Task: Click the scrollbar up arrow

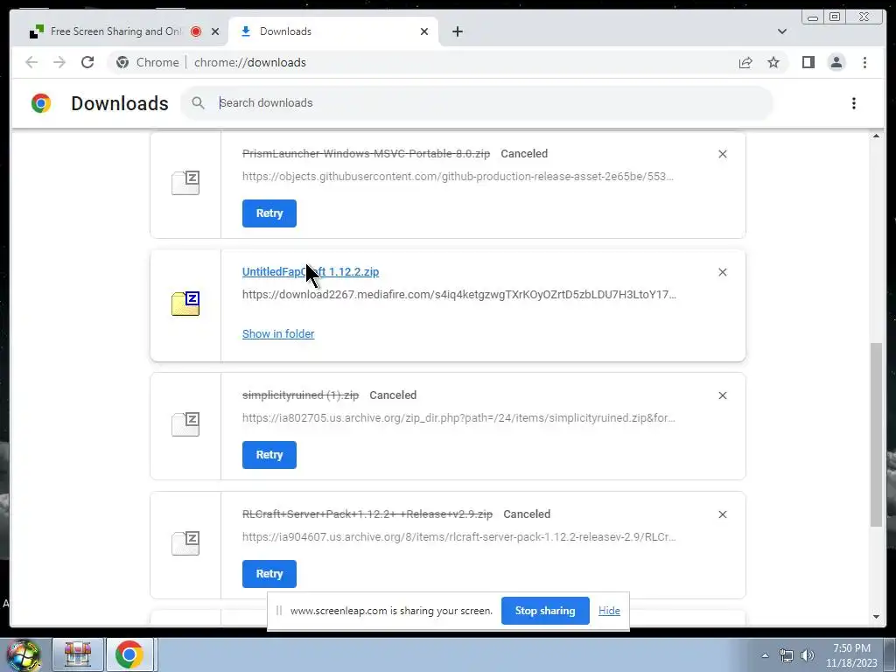Action: tap(876, 136)
